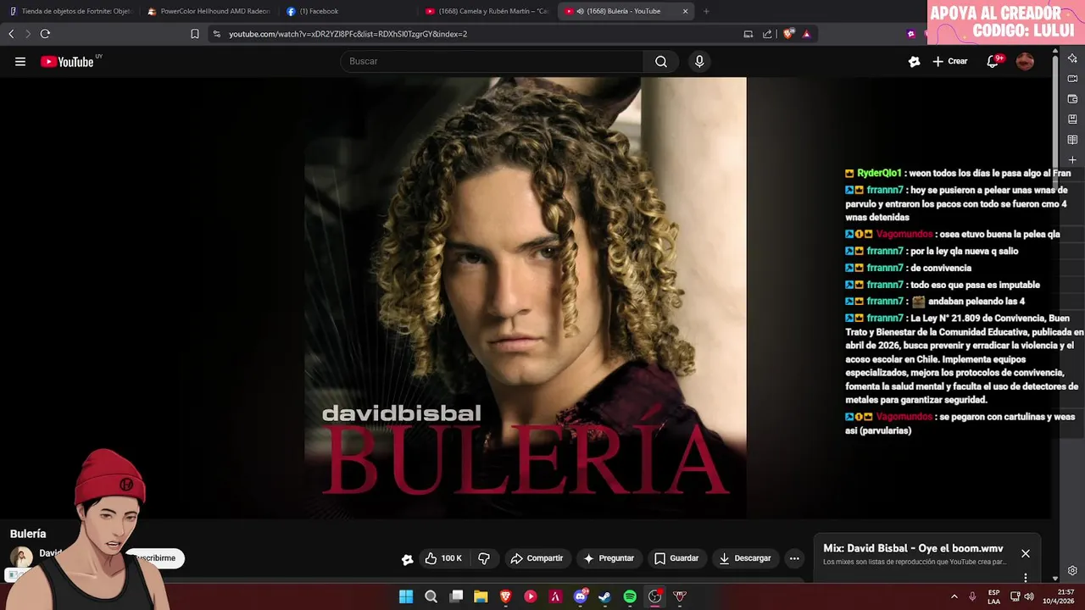Screen dimensions: 1085x610
Task: Open YouTube notifications bell
Action: coord(993,61)
